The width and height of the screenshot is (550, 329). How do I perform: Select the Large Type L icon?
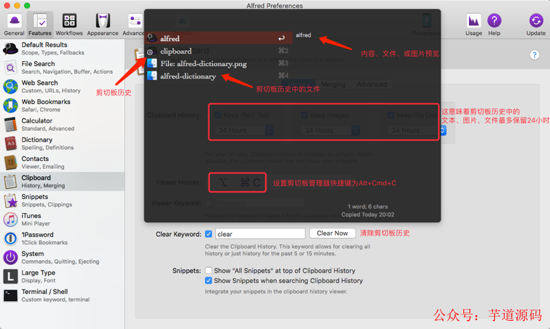pos(10,276)
